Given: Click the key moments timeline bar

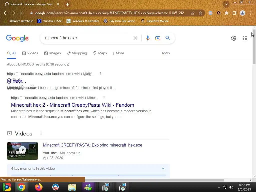Looking at the screenshot, I should (88, 175).
